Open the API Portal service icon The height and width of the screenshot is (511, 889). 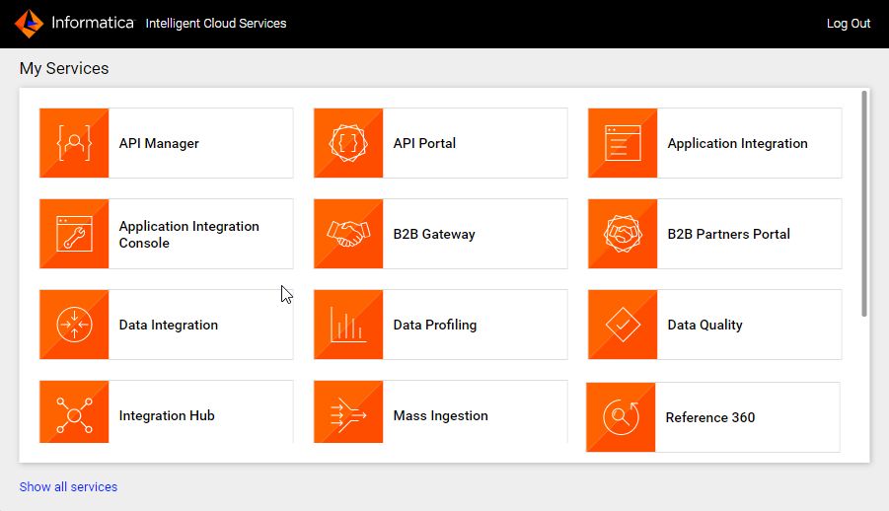click(x=348, y=143)
